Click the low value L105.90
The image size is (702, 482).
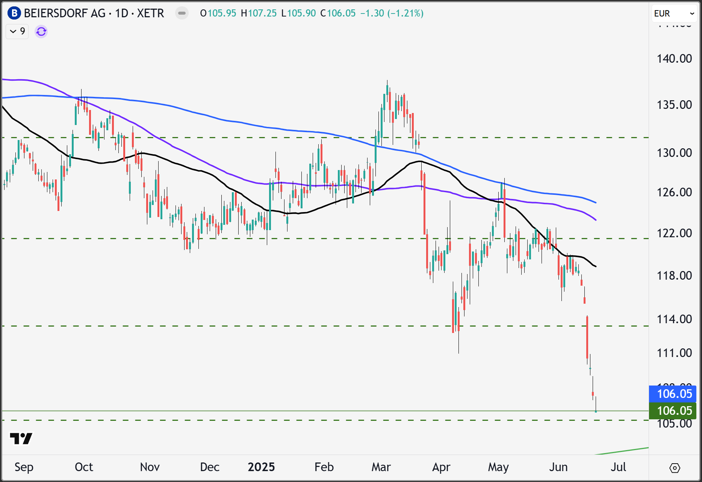tap(299, 14)
